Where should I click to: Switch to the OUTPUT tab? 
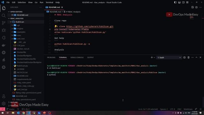(x=90, y=57)
